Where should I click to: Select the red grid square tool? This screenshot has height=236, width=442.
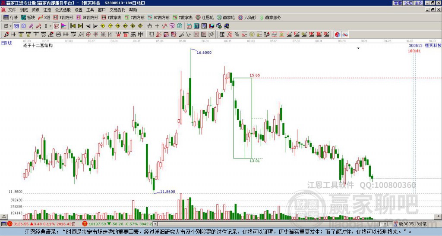[196, 34]
